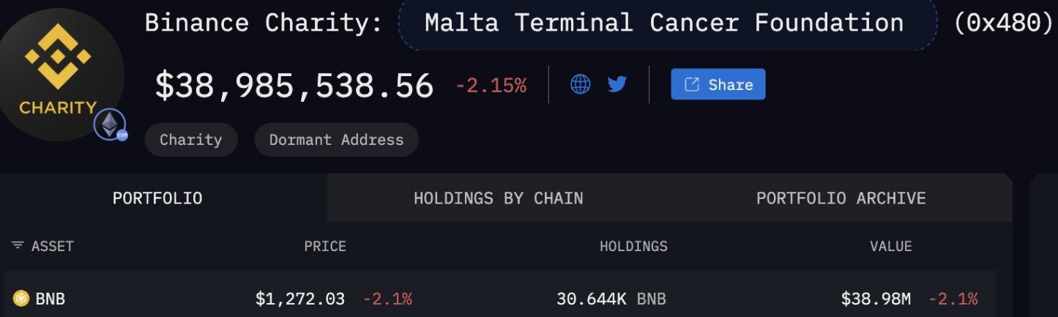
Task: Sort by the VALUE column header
Action: click(890, 247)
